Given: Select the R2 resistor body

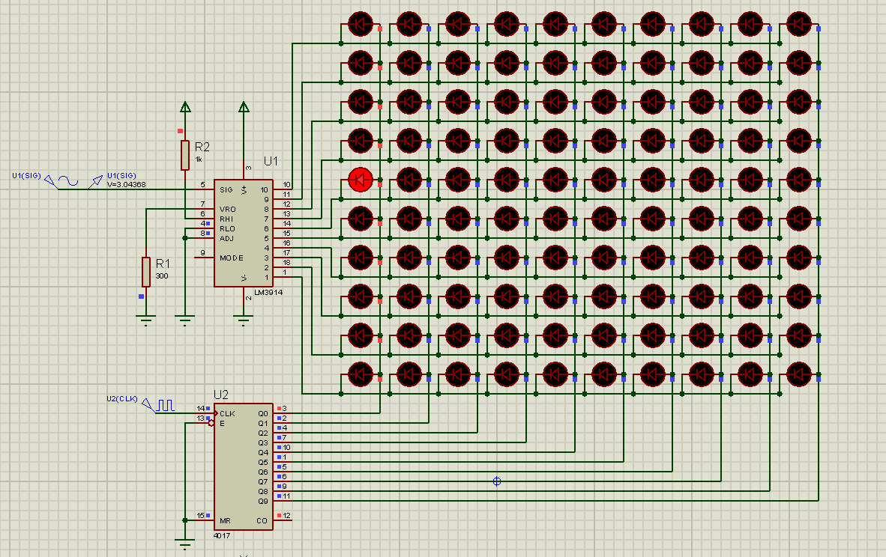Looking at the screenshot, I should coord(185,155).
